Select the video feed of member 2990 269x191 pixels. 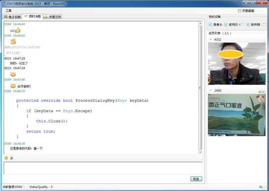coord(237,115)
